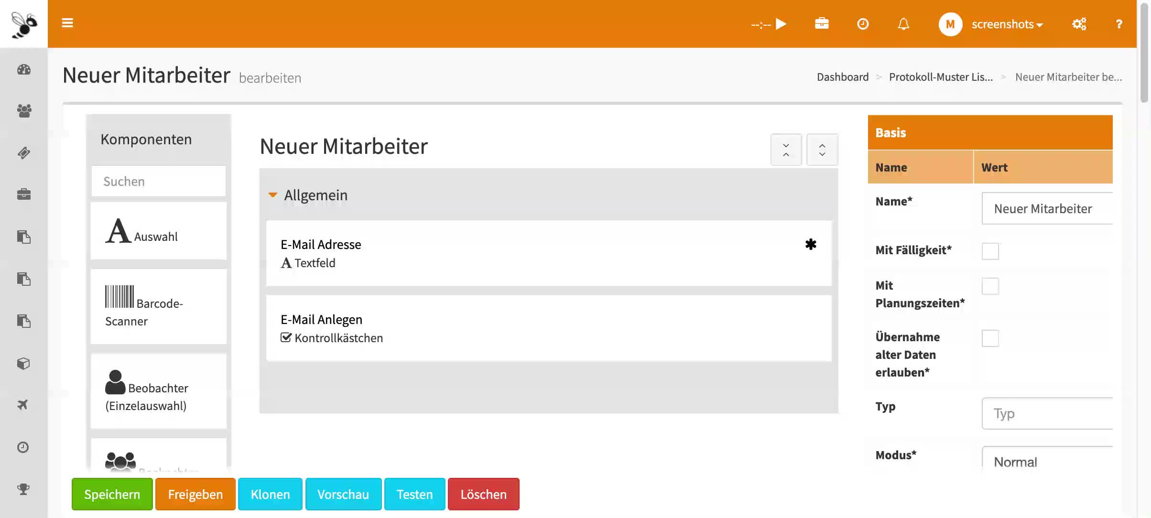
Task: Open the Modus dropdown showing Normal
Action: click(1047, 461)
